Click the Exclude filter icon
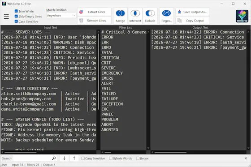The image size is (251, 167). (x=150, y=16)
